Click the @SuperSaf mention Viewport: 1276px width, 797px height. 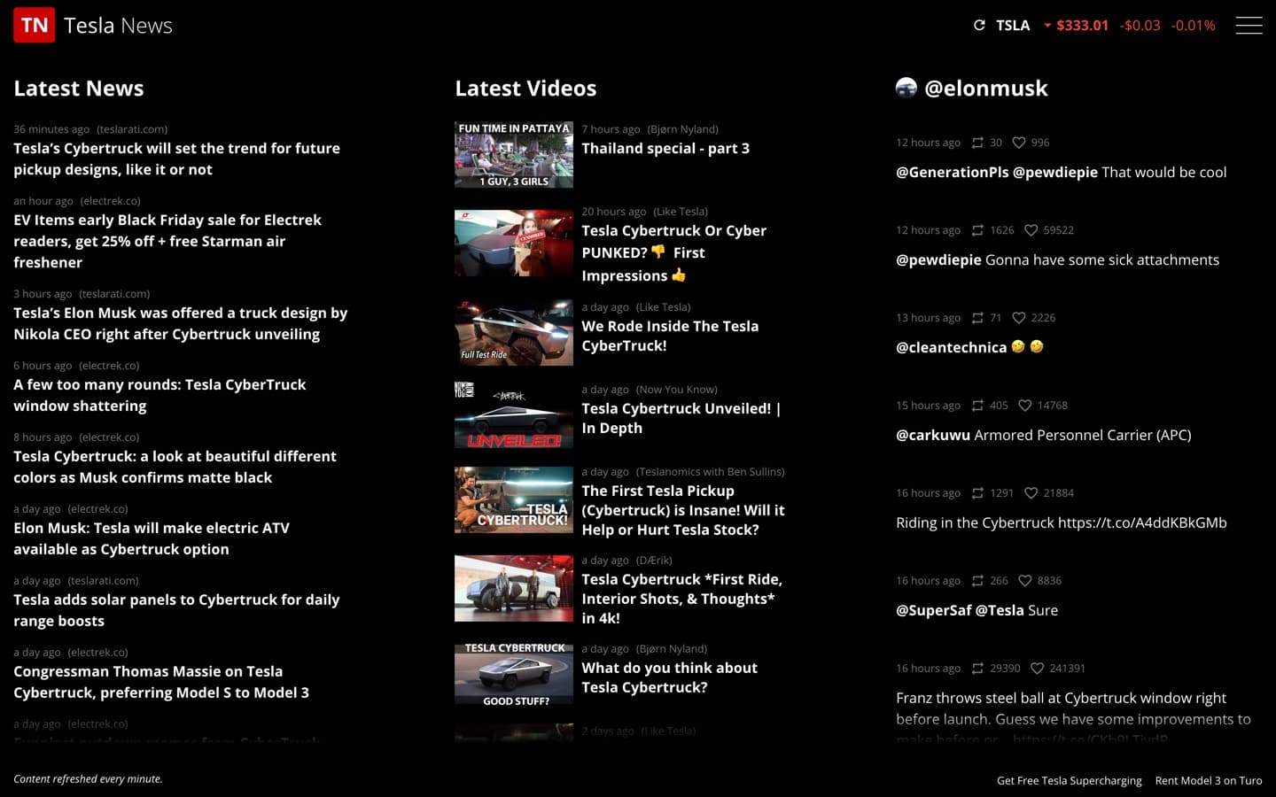click(934, 610)
